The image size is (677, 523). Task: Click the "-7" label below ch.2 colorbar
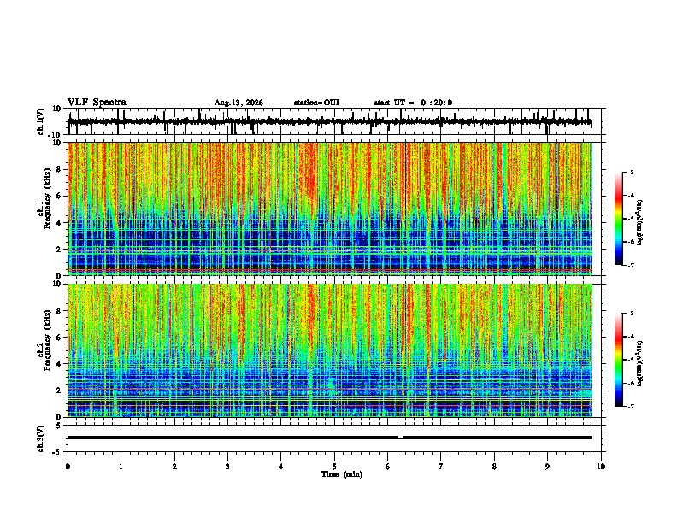coord(630,407)
